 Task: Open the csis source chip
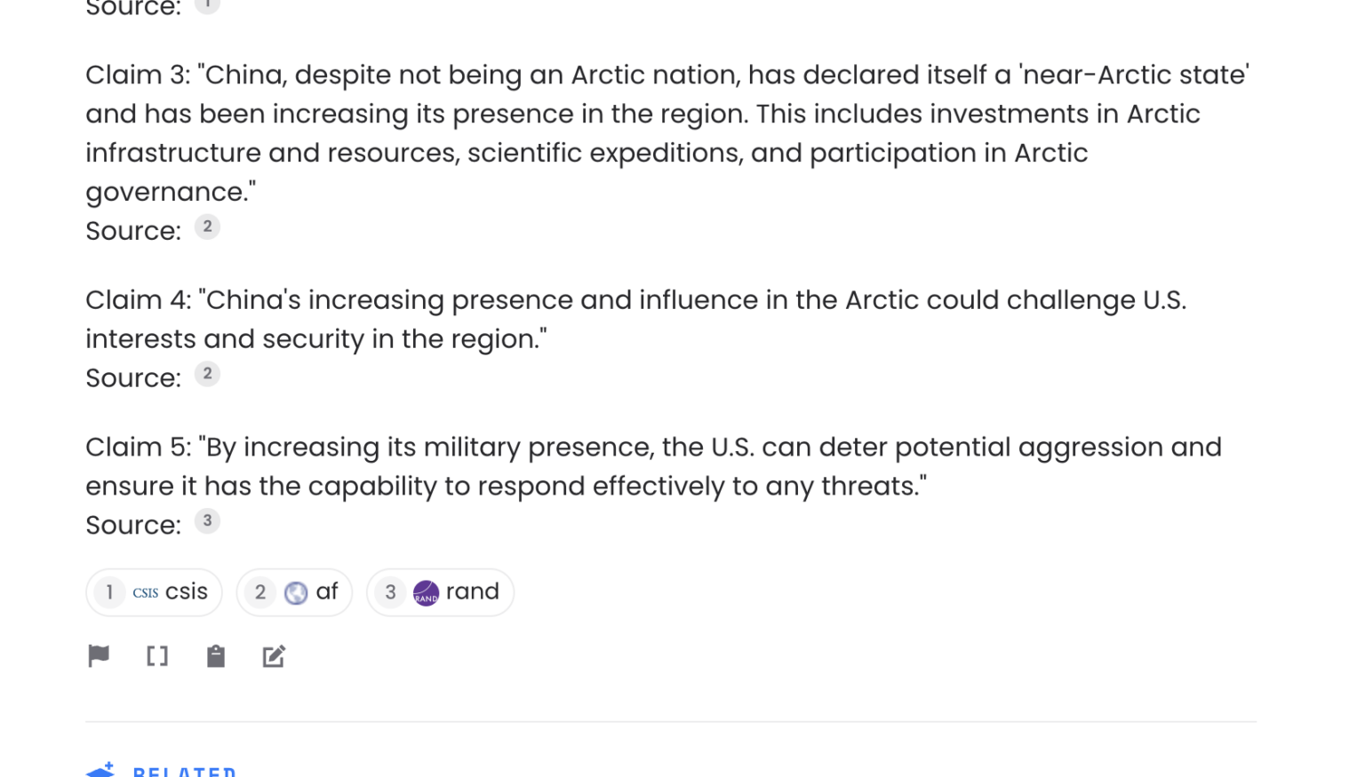tap(154, 592)
